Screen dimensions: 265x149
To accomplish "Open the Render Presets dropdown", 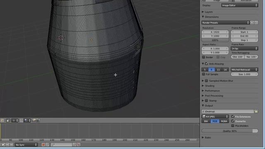I will tap(225, 23).
